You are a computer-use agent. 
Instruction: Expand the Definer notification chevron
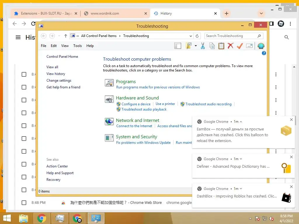click(x=241, y=159)
